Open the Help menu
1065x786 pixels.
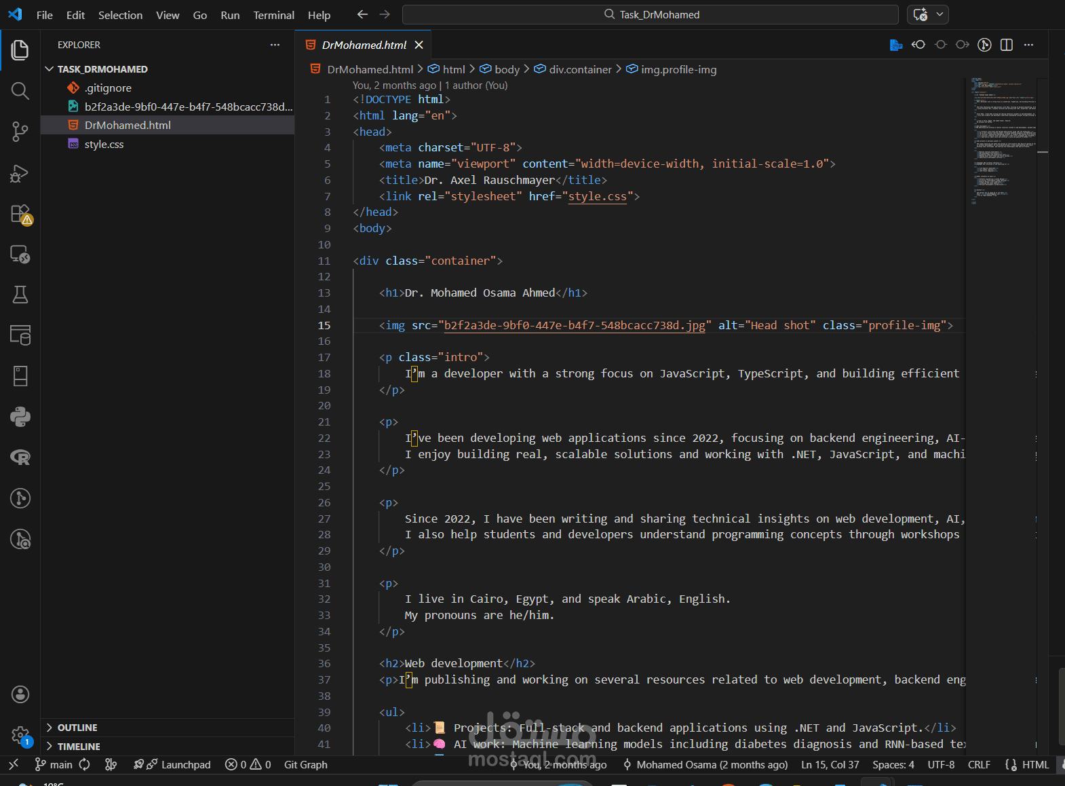click(319, 15)
